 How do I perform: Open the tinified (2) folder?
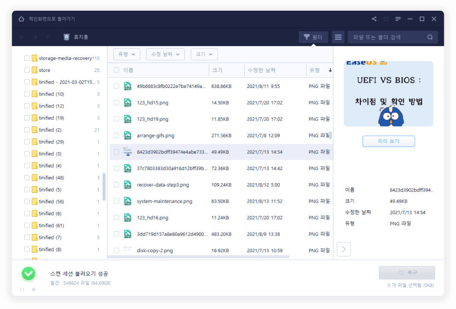point(50,130)
